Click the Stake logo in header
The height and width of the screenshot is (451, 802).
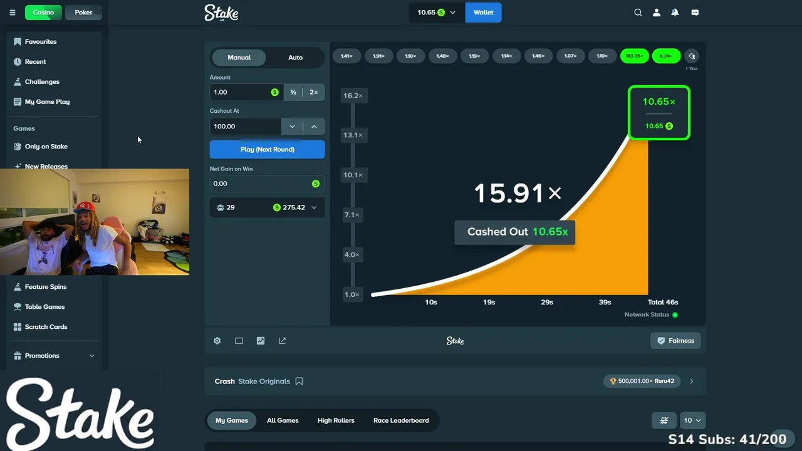221,13
